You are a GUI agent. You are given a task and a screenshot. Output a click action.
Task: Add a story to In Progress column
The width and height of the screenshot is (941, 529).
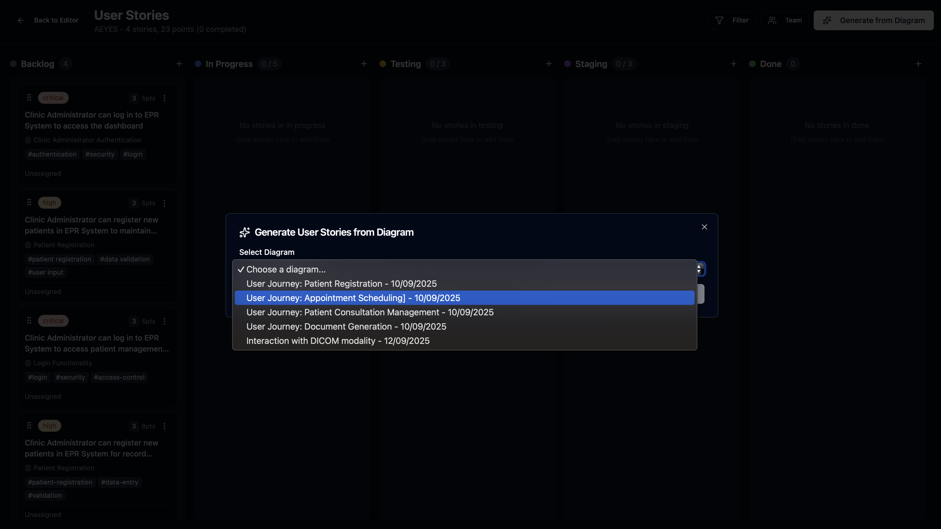364,64
